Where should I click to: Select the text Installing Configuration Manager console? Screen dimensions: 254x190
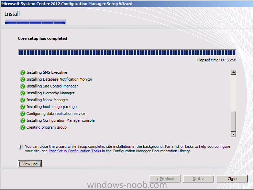click(x=60, y=120)
